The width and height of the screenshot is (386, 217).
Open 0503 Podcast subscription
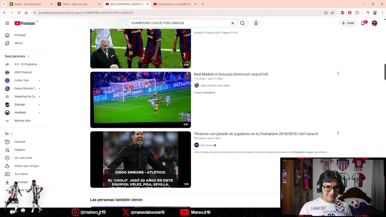tap(23, 72)
